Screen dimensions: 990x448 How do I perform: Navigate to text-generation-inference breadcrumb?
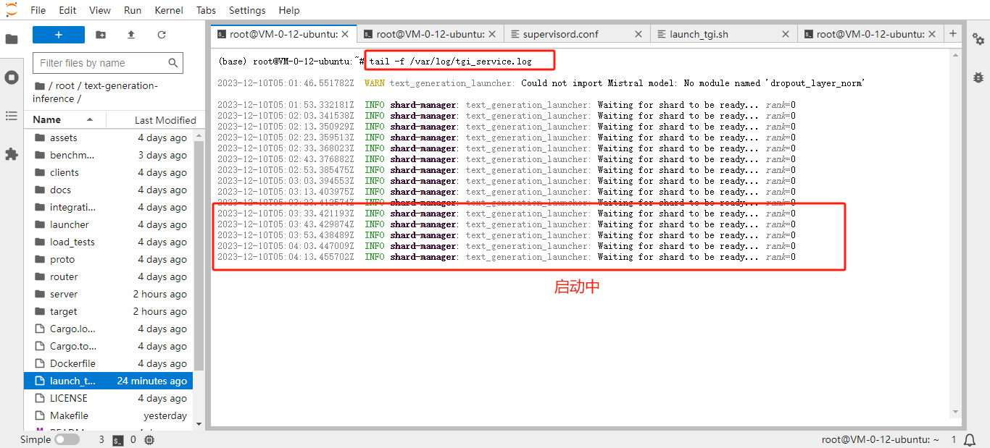click(x=95, y=92)
